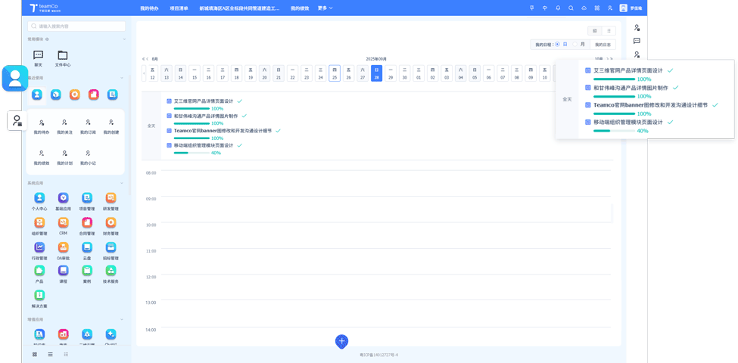Open the 文件中心 folder icon
This screenshot has width=738, height=363.
pos(62,55)
